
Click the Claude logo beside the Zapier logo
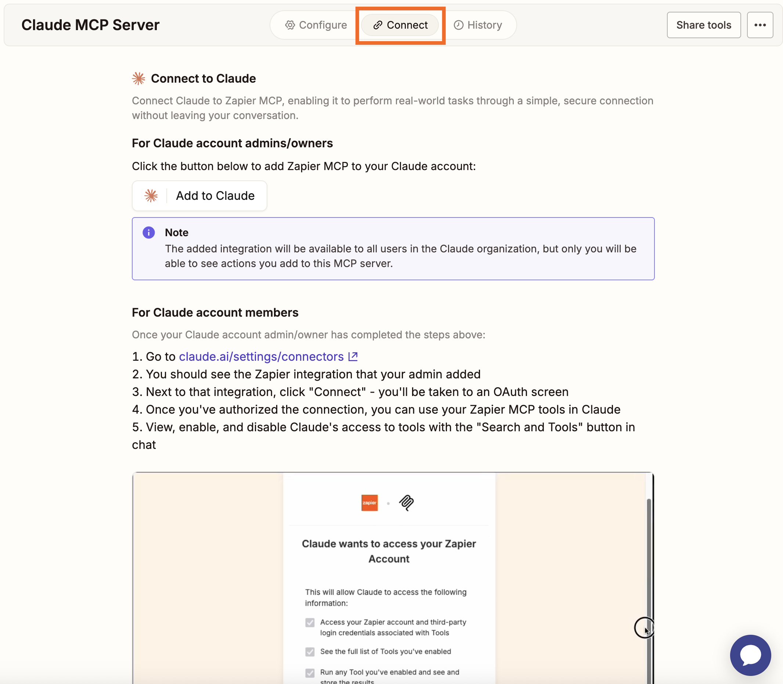tap(407, 503)
